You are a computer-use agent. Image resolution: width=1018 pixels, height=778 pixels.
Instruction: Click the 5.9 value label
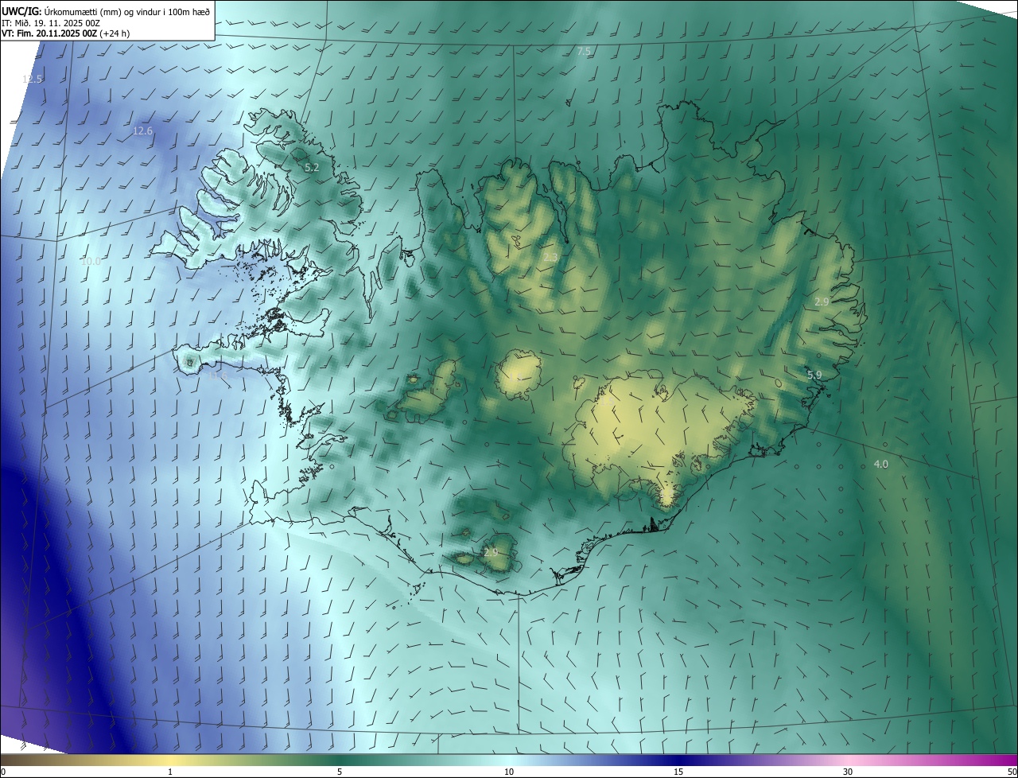coord(814,375)
